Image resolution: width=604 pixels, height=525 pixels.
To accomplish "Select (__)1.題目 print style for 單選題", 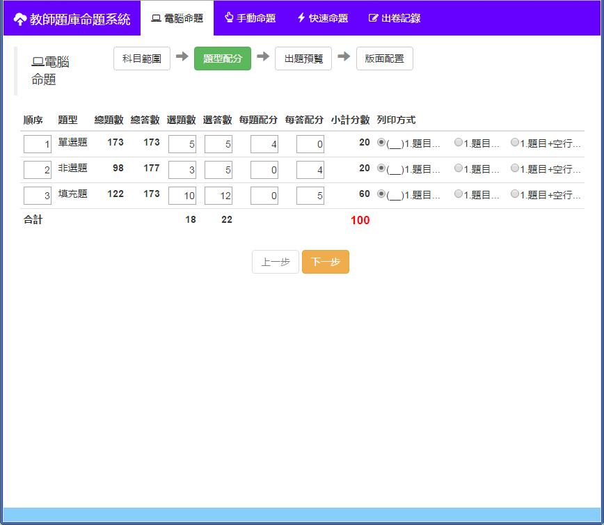I will pyautogui.click(x=381, y=142).
